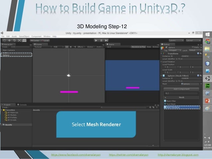Open the Layer dropdown set to Default

pos(195,50)
